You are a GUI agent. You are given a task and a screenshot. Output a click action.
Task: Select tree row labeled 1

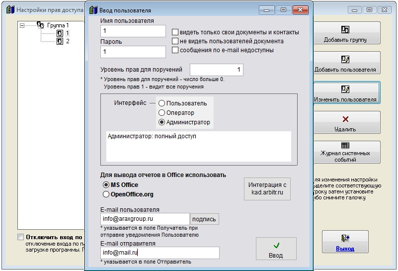point(68,33)
